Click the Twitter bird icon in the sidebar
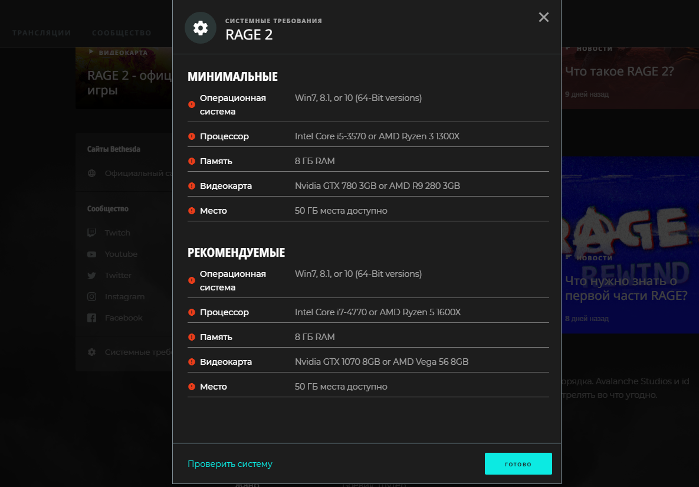The image size is (699, 487). click(92, 276)
